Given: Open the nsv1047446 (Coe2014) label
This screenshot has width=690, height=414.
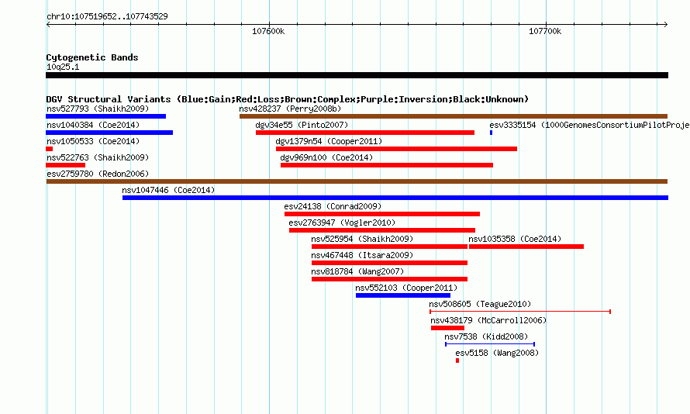Looking at the screenshot, I should click(168, 190).
